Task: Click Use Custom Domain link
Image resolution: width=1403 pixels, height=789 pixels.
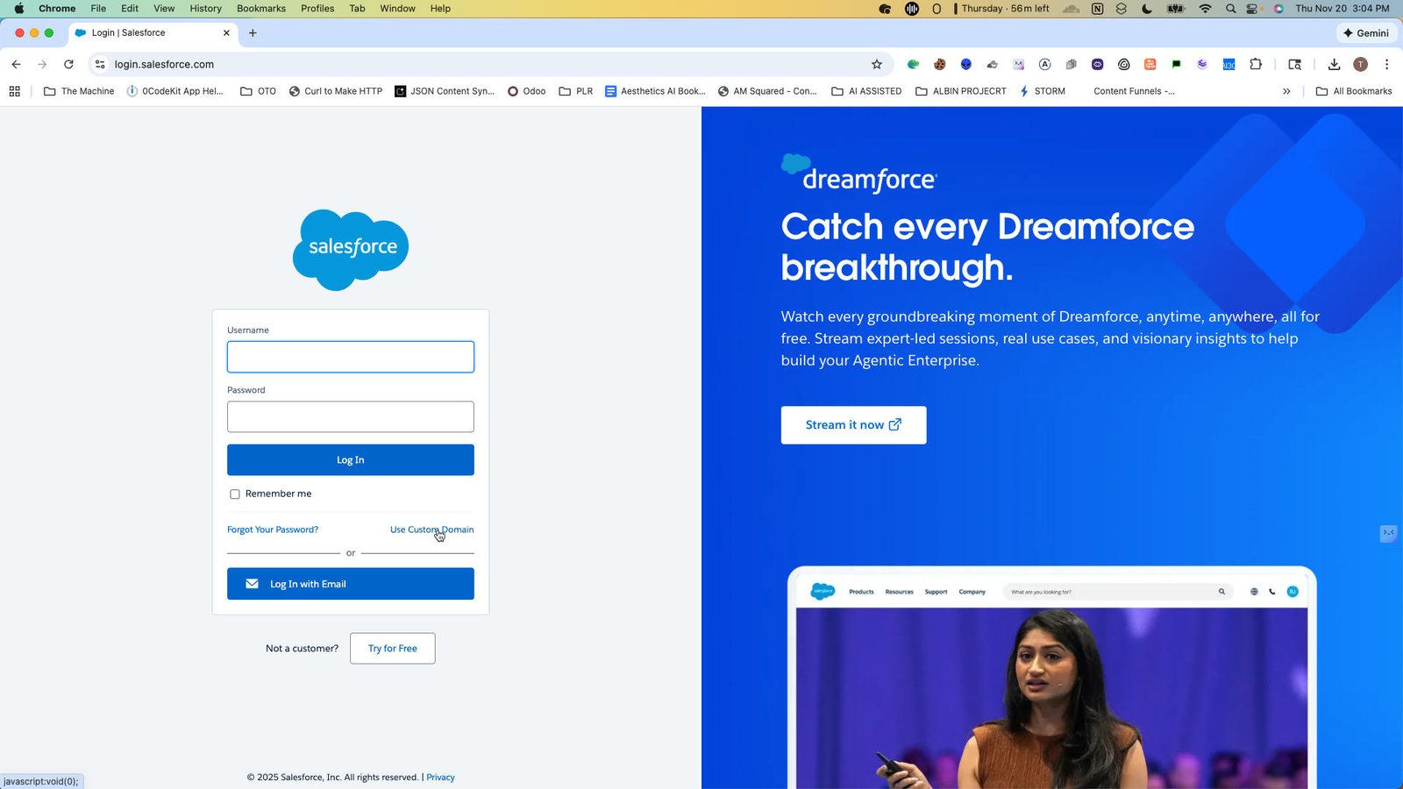Action: pos(431,530)
